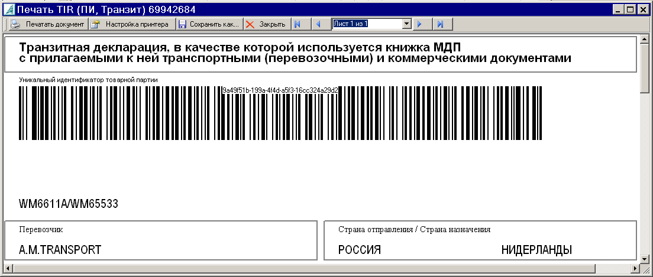Click the vertical scrollbar down arrow
Screen dimensions: 653x277
[645, 257]
